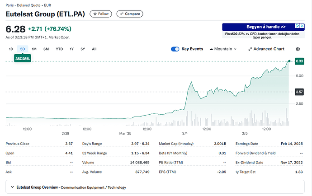Select the 5D time range tab

23,49
